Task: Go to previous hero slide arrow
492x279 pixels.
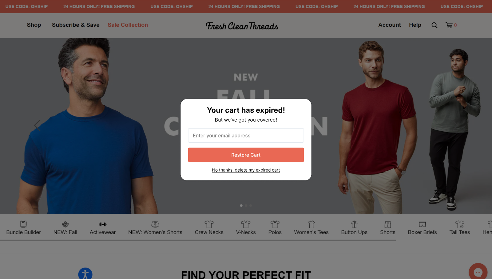Action: click(x=37, y=125)
